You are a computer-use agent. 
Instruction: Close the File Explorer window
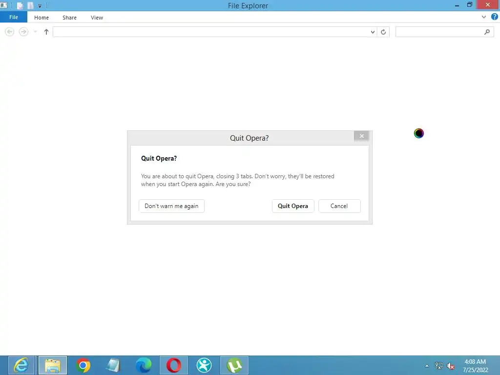(488, 5)
